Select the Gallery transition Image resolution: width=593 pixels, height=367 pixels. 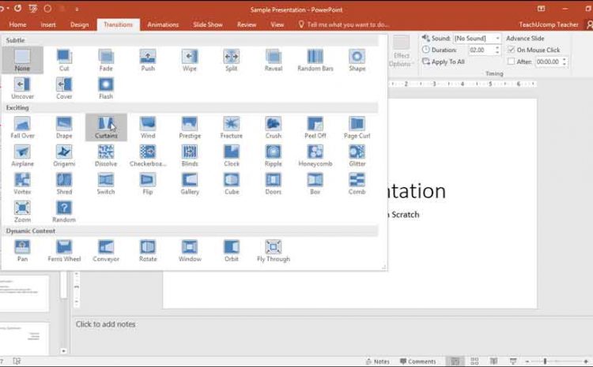click(x=190, y=183)
